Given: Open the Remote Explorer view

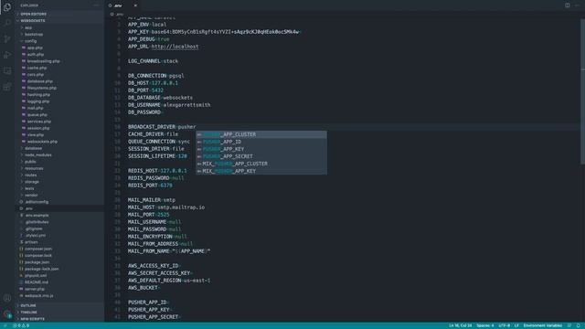Looking at the screenshot, I should [x=7, y=71].
